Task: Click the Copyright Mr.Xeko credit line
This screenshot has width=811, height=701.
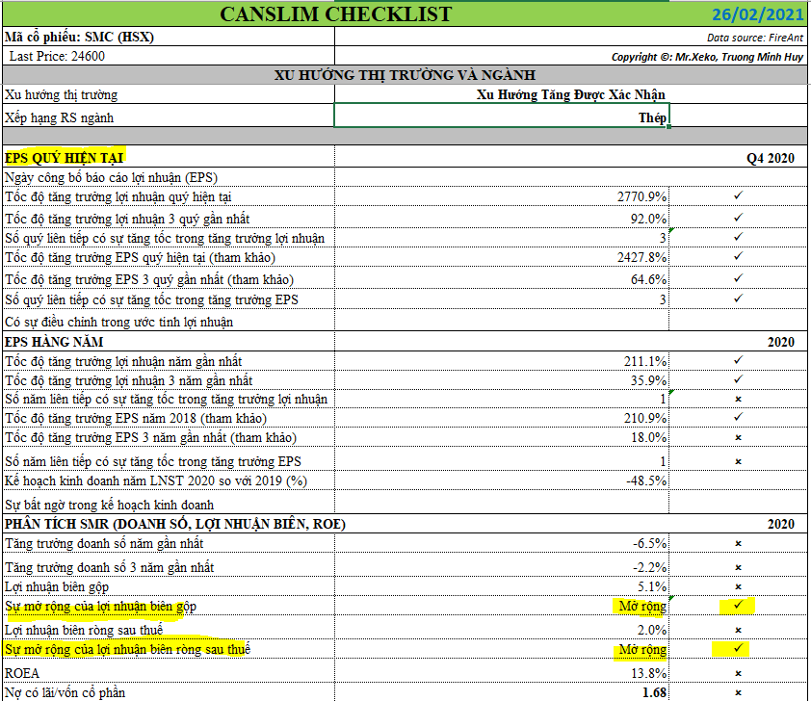Action: [709, 57]
